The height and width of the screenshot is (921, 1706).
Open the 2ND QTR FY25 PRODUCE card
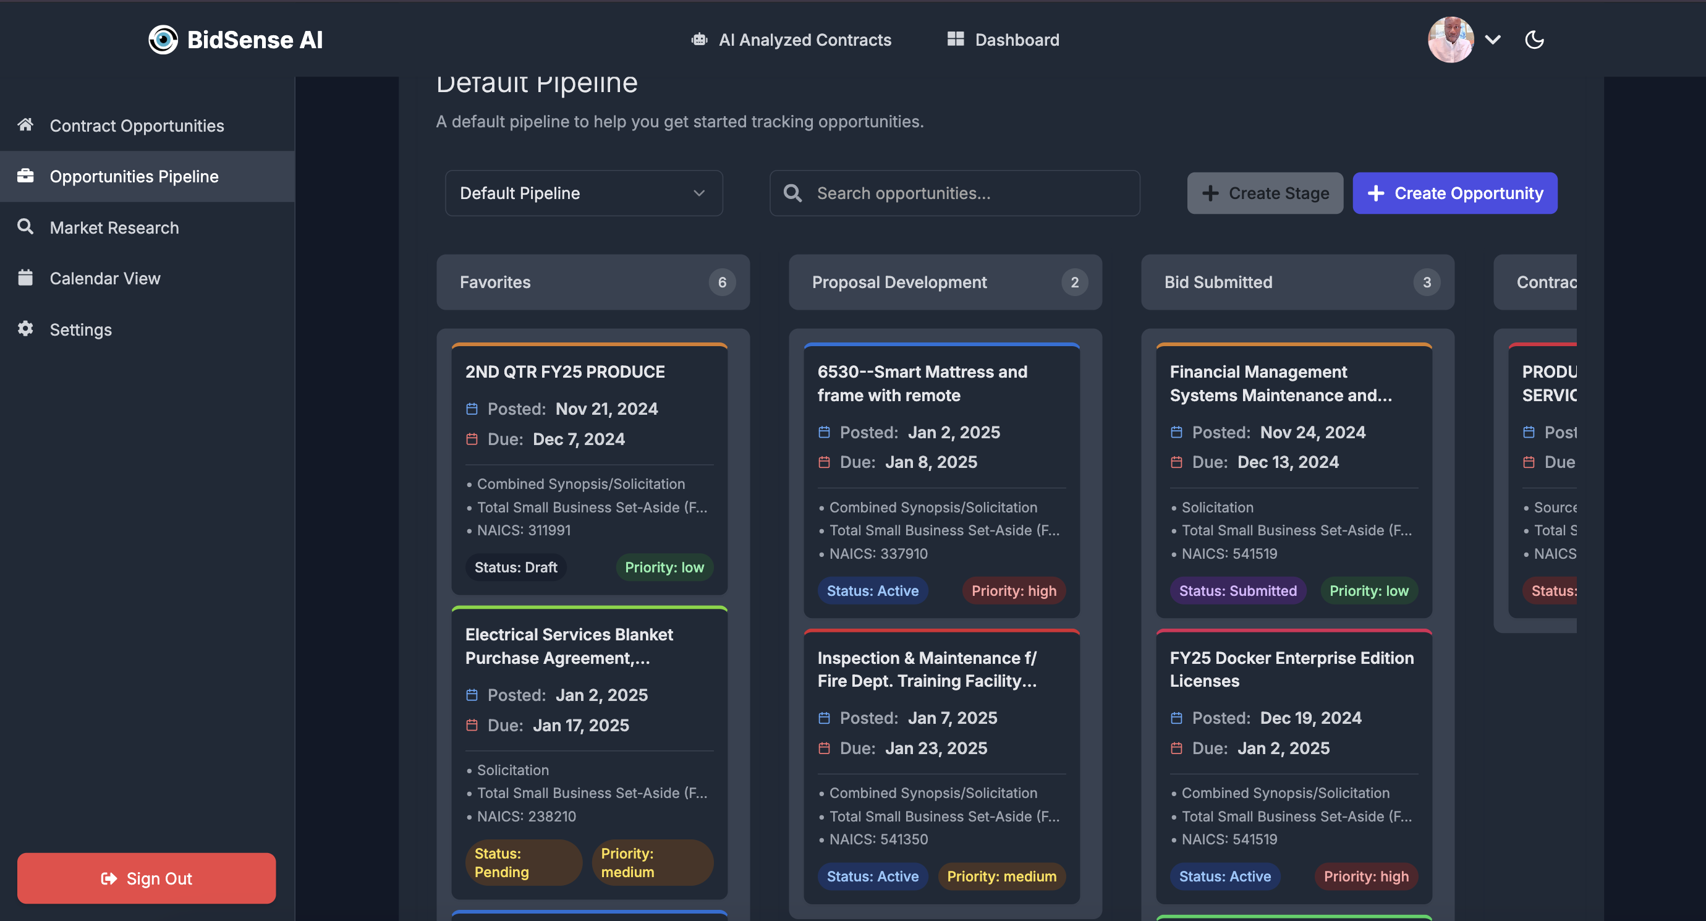(x=565, y=372)
